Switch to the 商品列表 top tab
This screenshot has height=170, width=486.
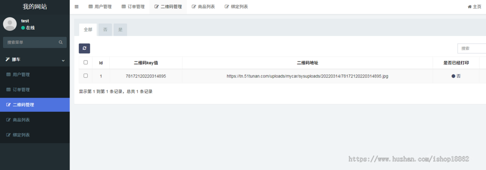click(203, 7)
